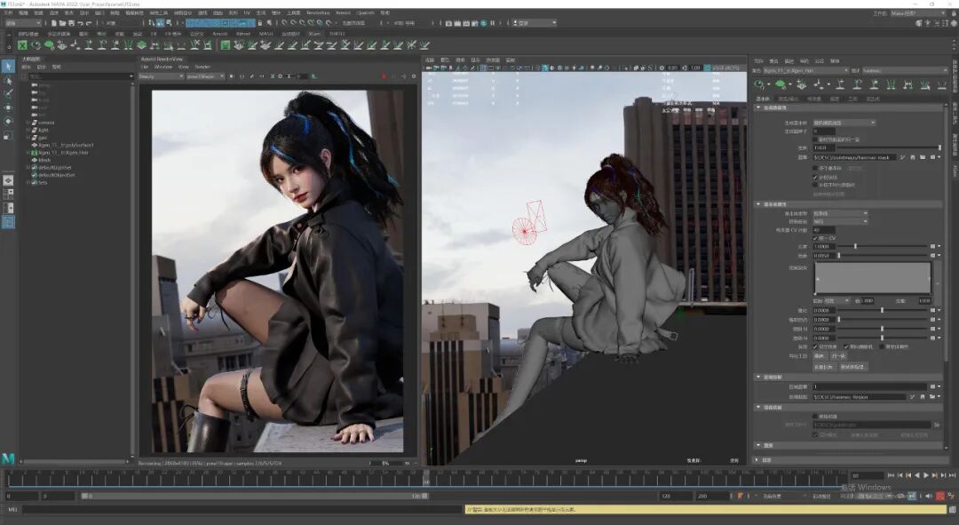
Task: Open the menu set dropdown on status line
Action: tap(22, 23)
